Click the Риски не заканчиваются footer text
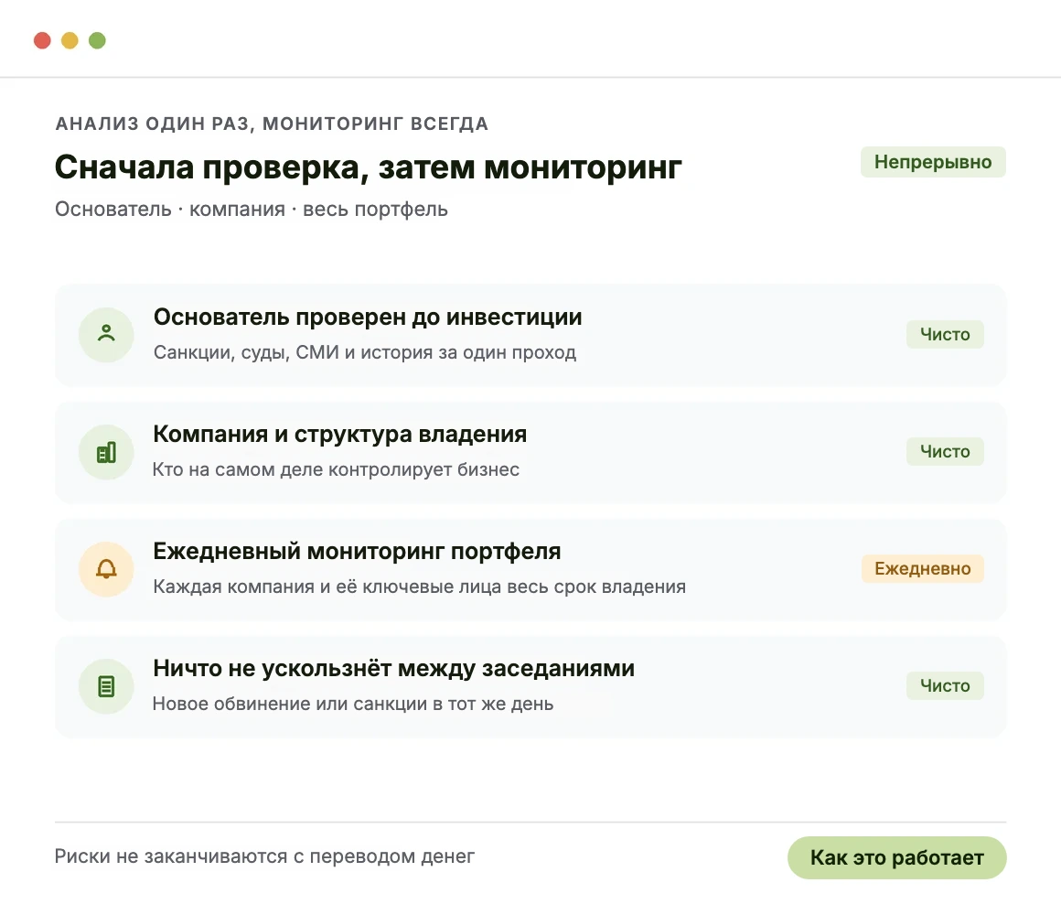1061x915 pixels. (x=264, y=856)
